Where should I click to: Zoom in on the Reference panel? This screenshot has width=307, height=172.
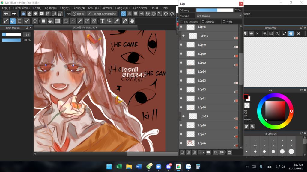pos(265,33)
